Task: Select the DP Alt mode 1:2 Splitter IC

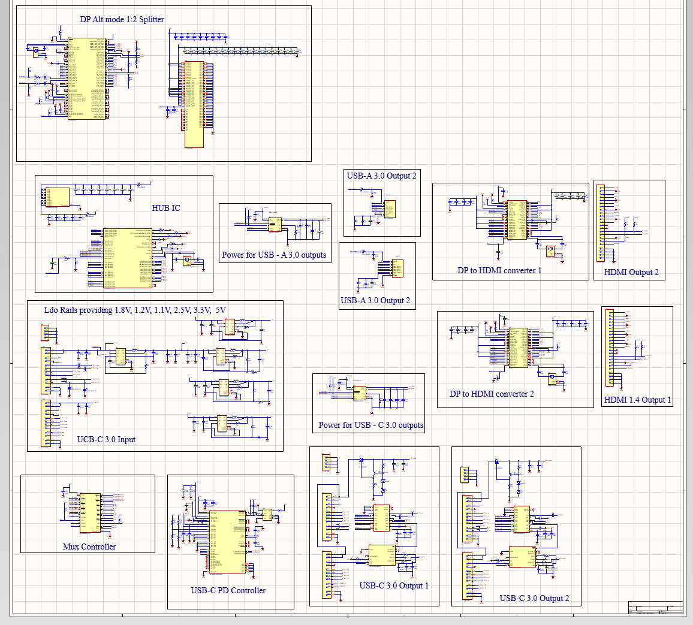Action: point(87,78)
